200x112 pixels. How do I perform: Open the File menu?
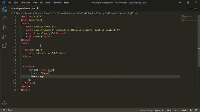(x=9, y=2)
